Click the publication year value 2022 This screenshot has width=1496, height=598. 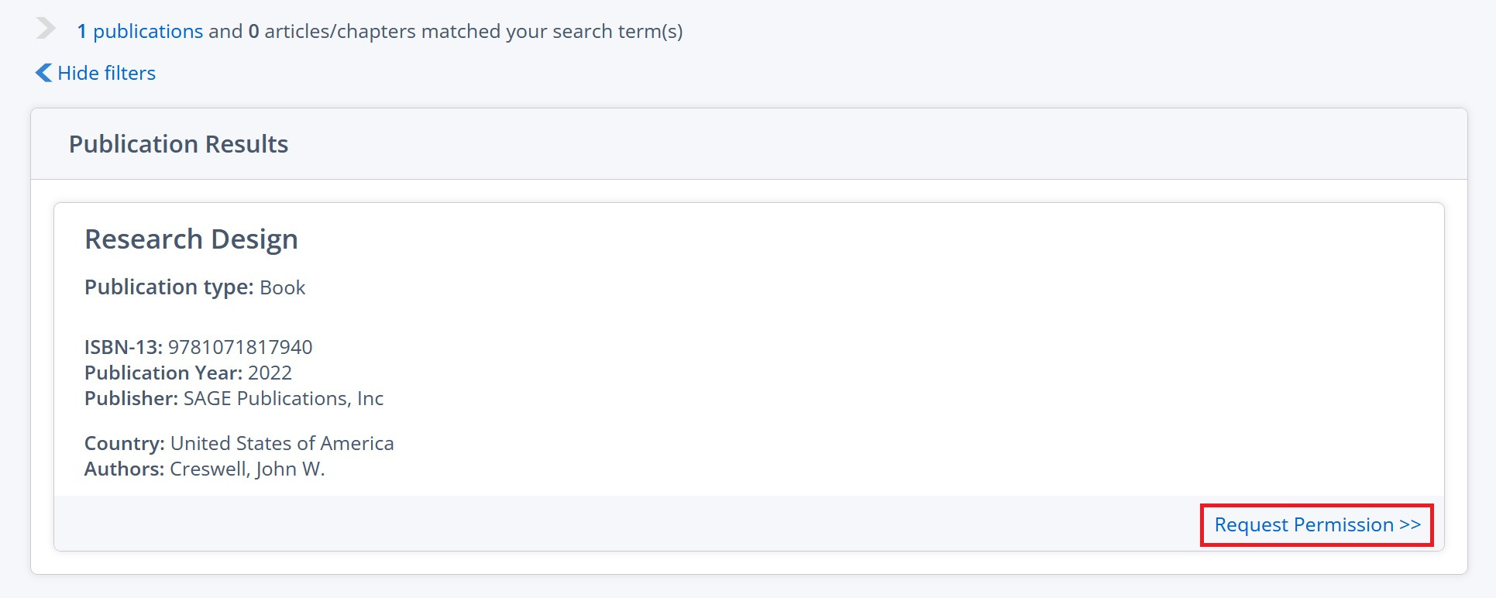[270, 373]
